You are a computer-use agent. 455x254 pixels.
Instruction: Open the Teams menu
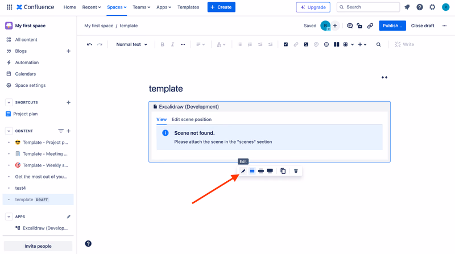click(141, 7)
